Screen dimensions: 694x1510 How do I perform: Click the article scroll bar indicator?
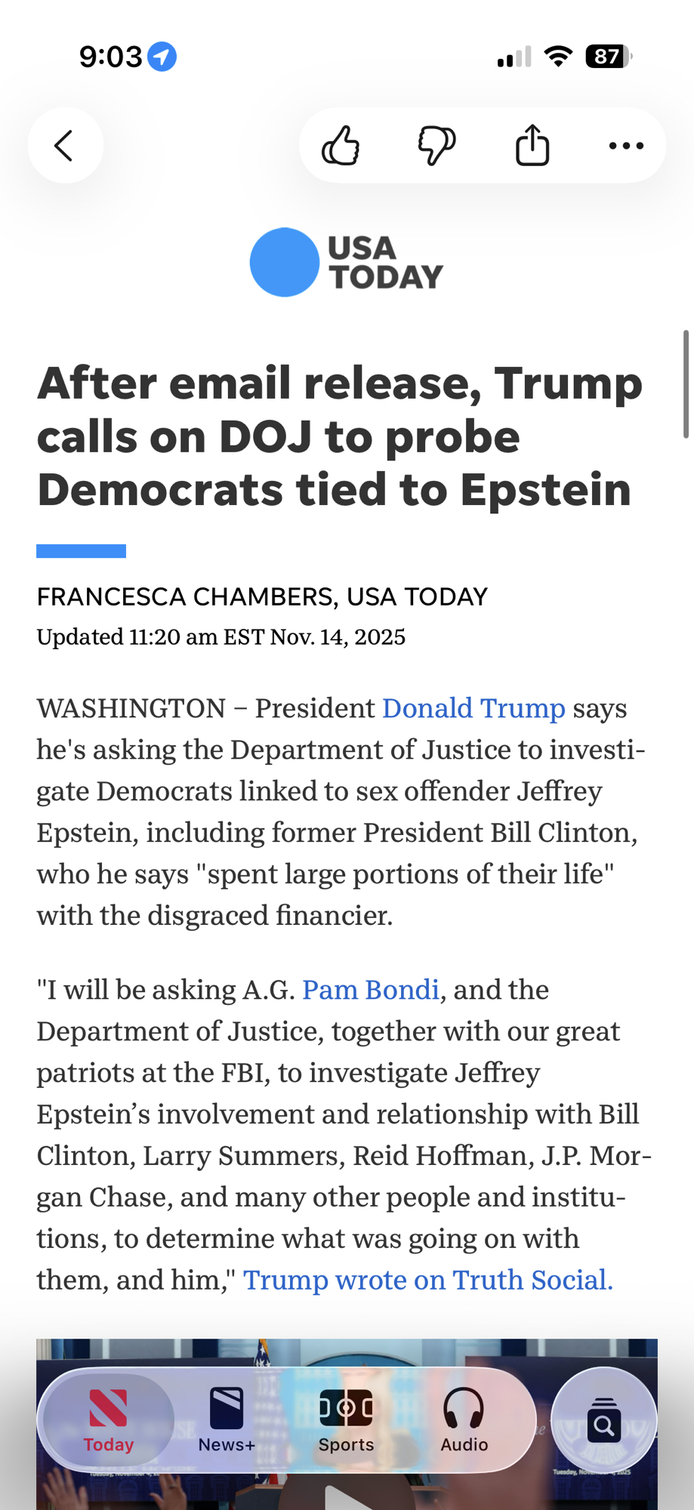[x=686, y=384]
